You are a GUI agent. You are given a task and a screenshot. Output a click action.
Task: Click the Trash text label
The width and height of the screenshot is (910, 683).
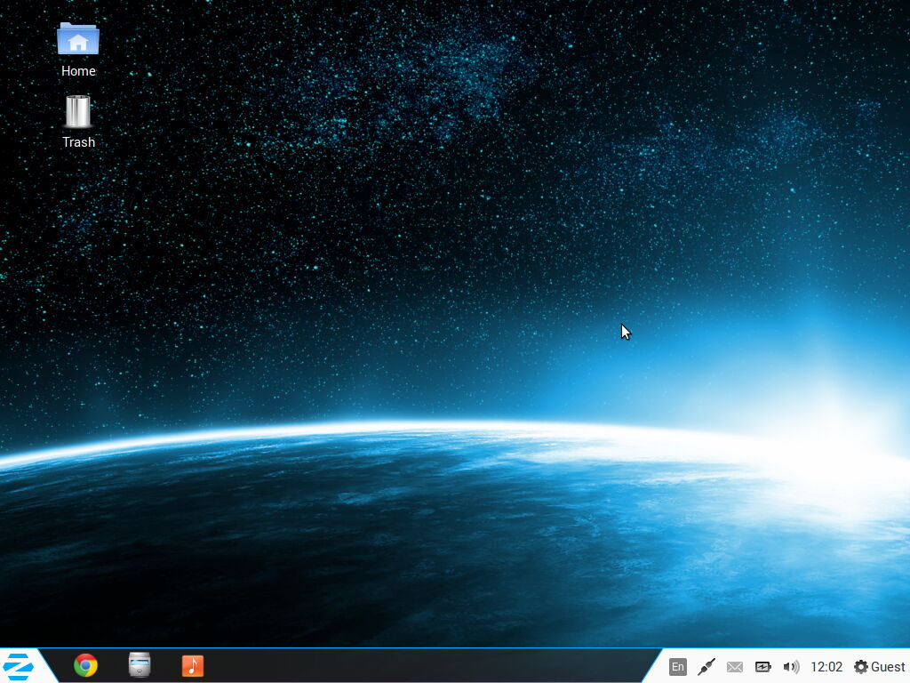coord(78,142)
